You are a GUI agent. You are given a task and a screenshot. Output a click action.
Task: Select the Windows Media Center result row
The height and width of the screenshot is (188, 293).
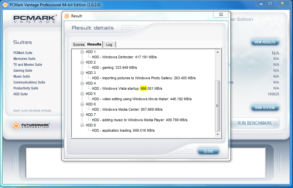click(127, 109)
